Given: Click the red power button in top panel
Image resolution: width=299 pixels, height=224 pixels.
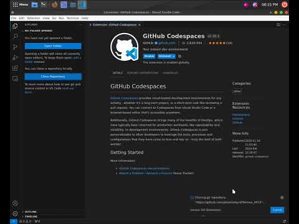Looking at the screenshot, I should pyautogui.click(x=285, y=4).
